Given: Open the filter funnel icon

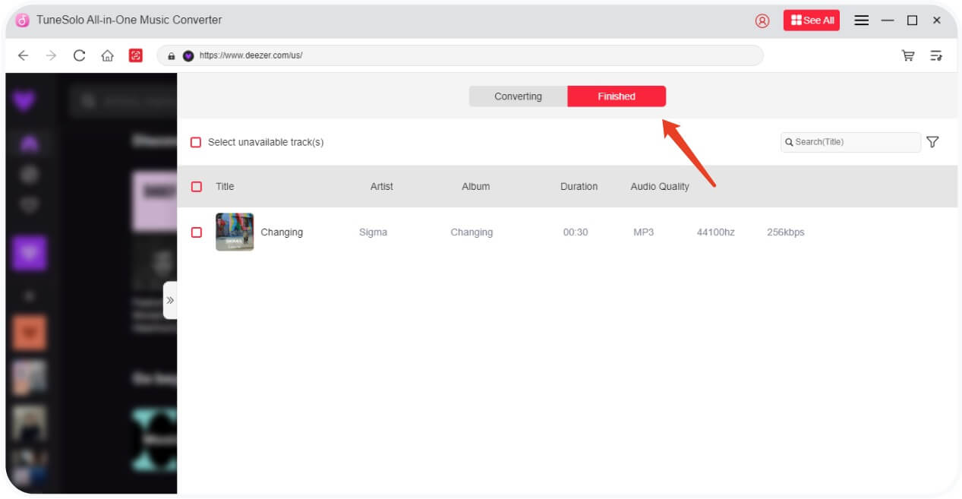Looking at the screenshot, I should [933, 142].
